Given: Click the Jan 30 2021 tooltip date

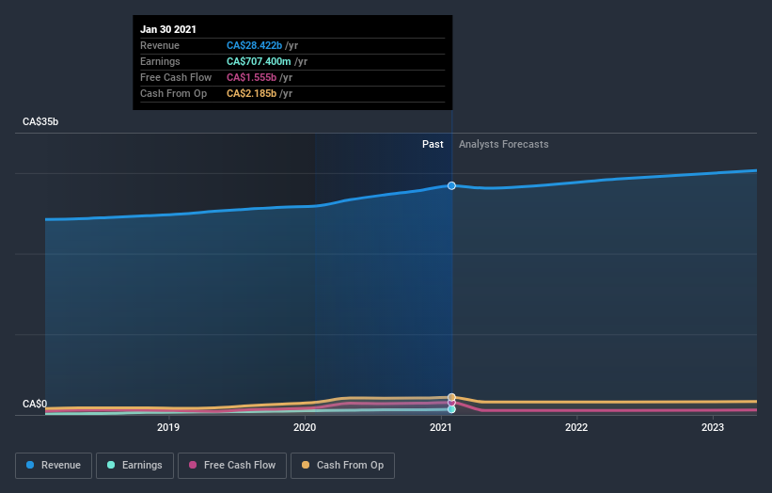Looking at the screenshot, I should [x=168, y=29].
